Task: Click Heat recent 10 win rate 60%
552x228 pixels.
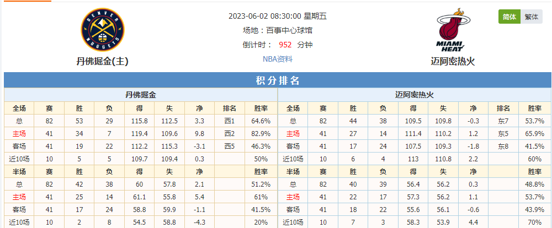Action: pyautogui.click(x=535, y=159)
